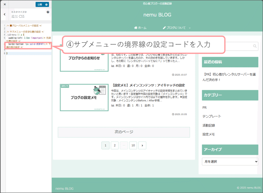Click the nemu BLOG site title

click(157, 15)
